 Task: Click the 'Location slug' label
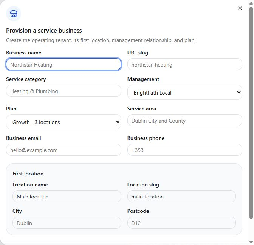(143, 185)
